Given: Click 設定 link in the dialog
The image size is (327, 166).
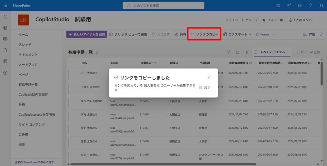Looking at the screenshot, I should [205, 88].
